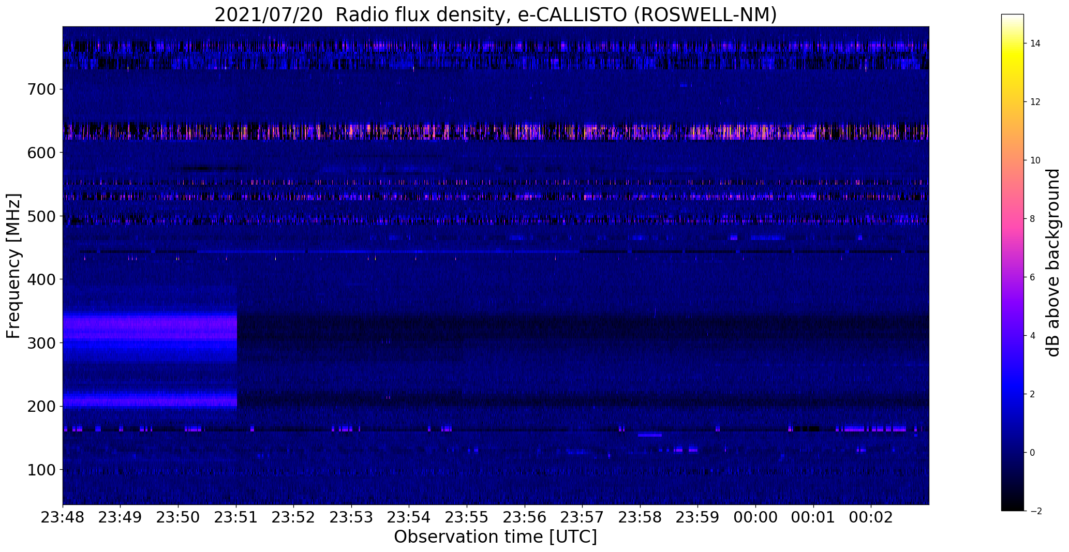
Task: Select the 00:02 time tick label
Action: tap(871, 517)
